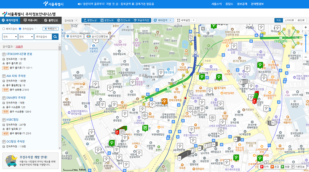The image size is (309, 172).
Task: Click the orange parking marker near 서울특별시 서소문2청사
Action: pos(164,101)
